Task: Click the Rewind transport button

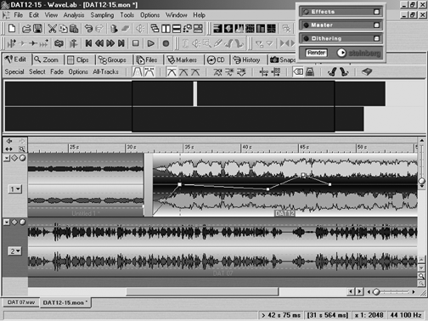Action: click(99, 43)
